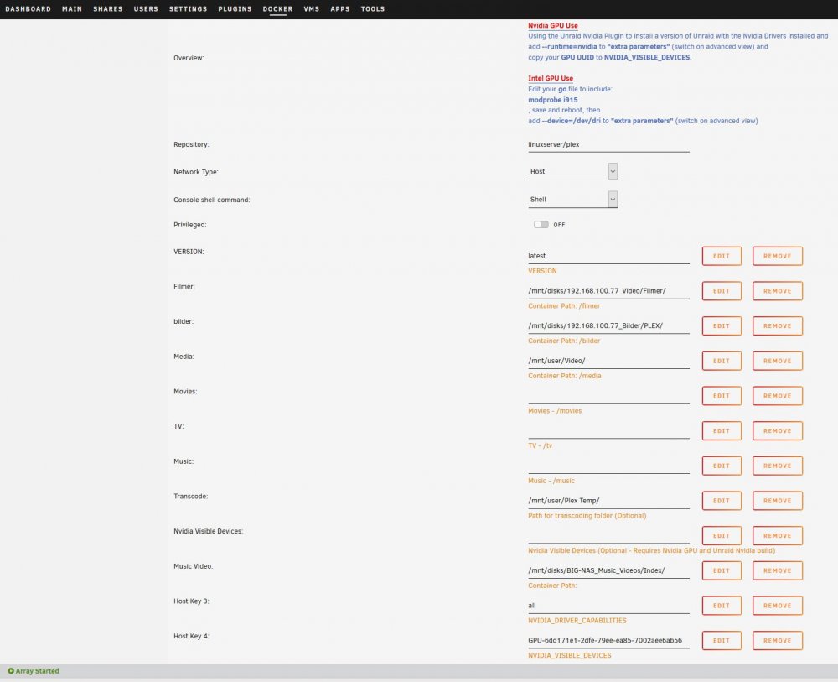Screen dimensions: 838x682
Task: Click the Intel GPU Use heading
Action: [551, 78]
